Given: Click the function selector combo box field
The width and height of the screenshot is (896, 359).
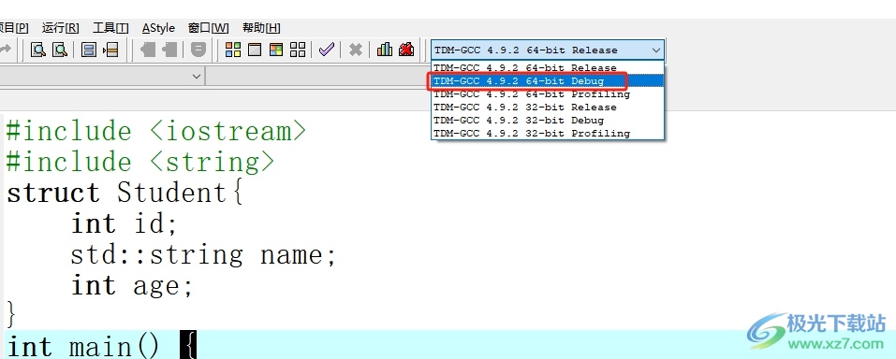Looking at the screenshot, I should click(x=317, y=76).
